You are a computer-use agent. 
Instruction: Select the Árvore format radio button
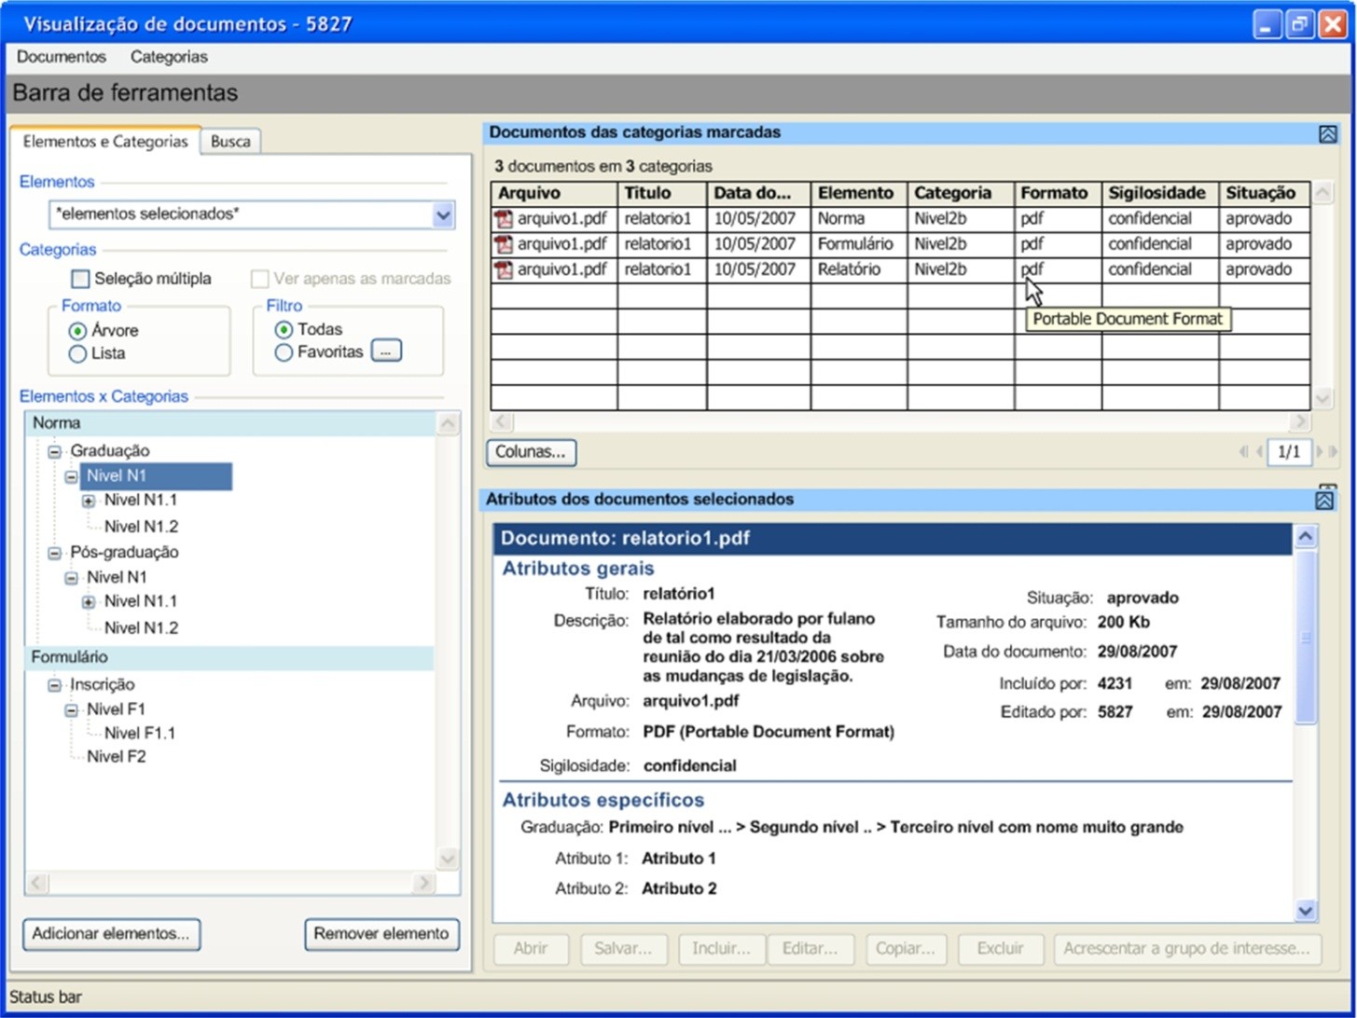77,331
